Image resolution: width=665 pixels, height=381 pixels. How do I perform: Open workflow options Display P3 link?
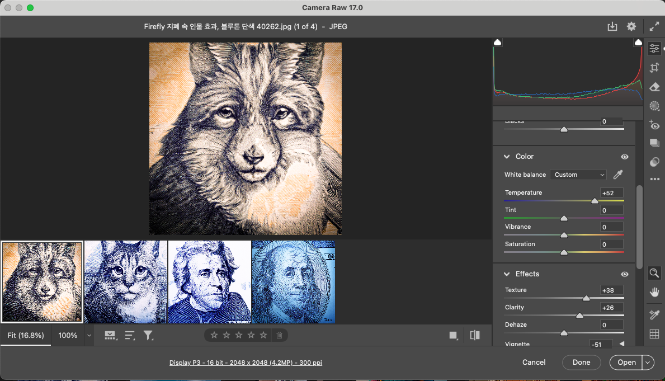pyautogui.click(x=246, y=363)
